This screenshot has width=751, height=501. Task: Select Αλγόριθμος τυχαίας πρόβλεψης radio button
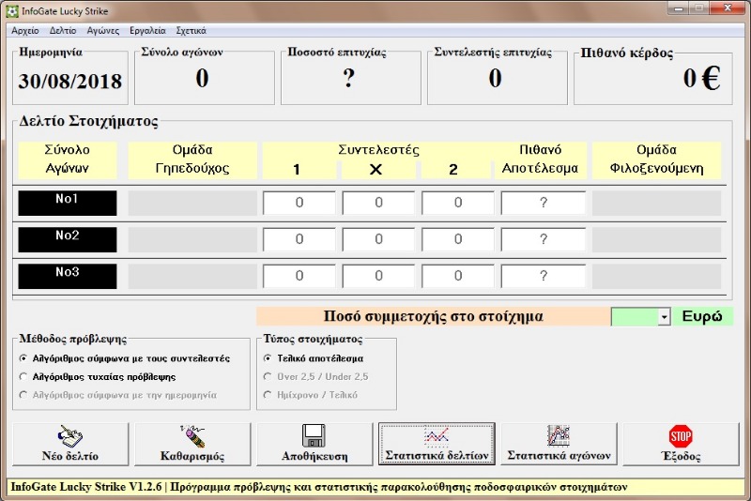click(23, 376)
